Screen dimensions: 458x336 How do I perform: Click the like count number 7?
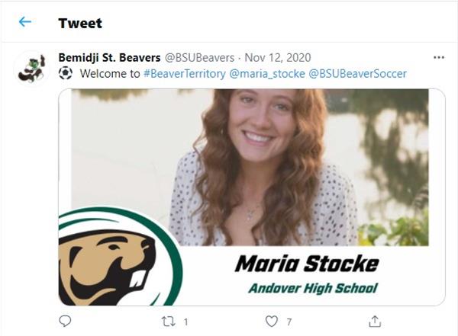289,322
